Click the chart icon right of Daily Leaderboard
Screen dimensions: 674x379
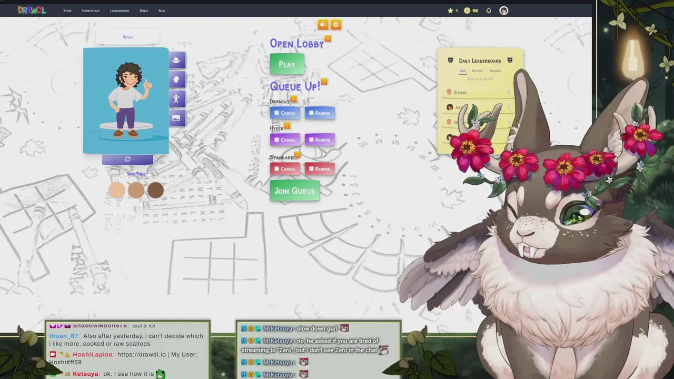point(510,61)
